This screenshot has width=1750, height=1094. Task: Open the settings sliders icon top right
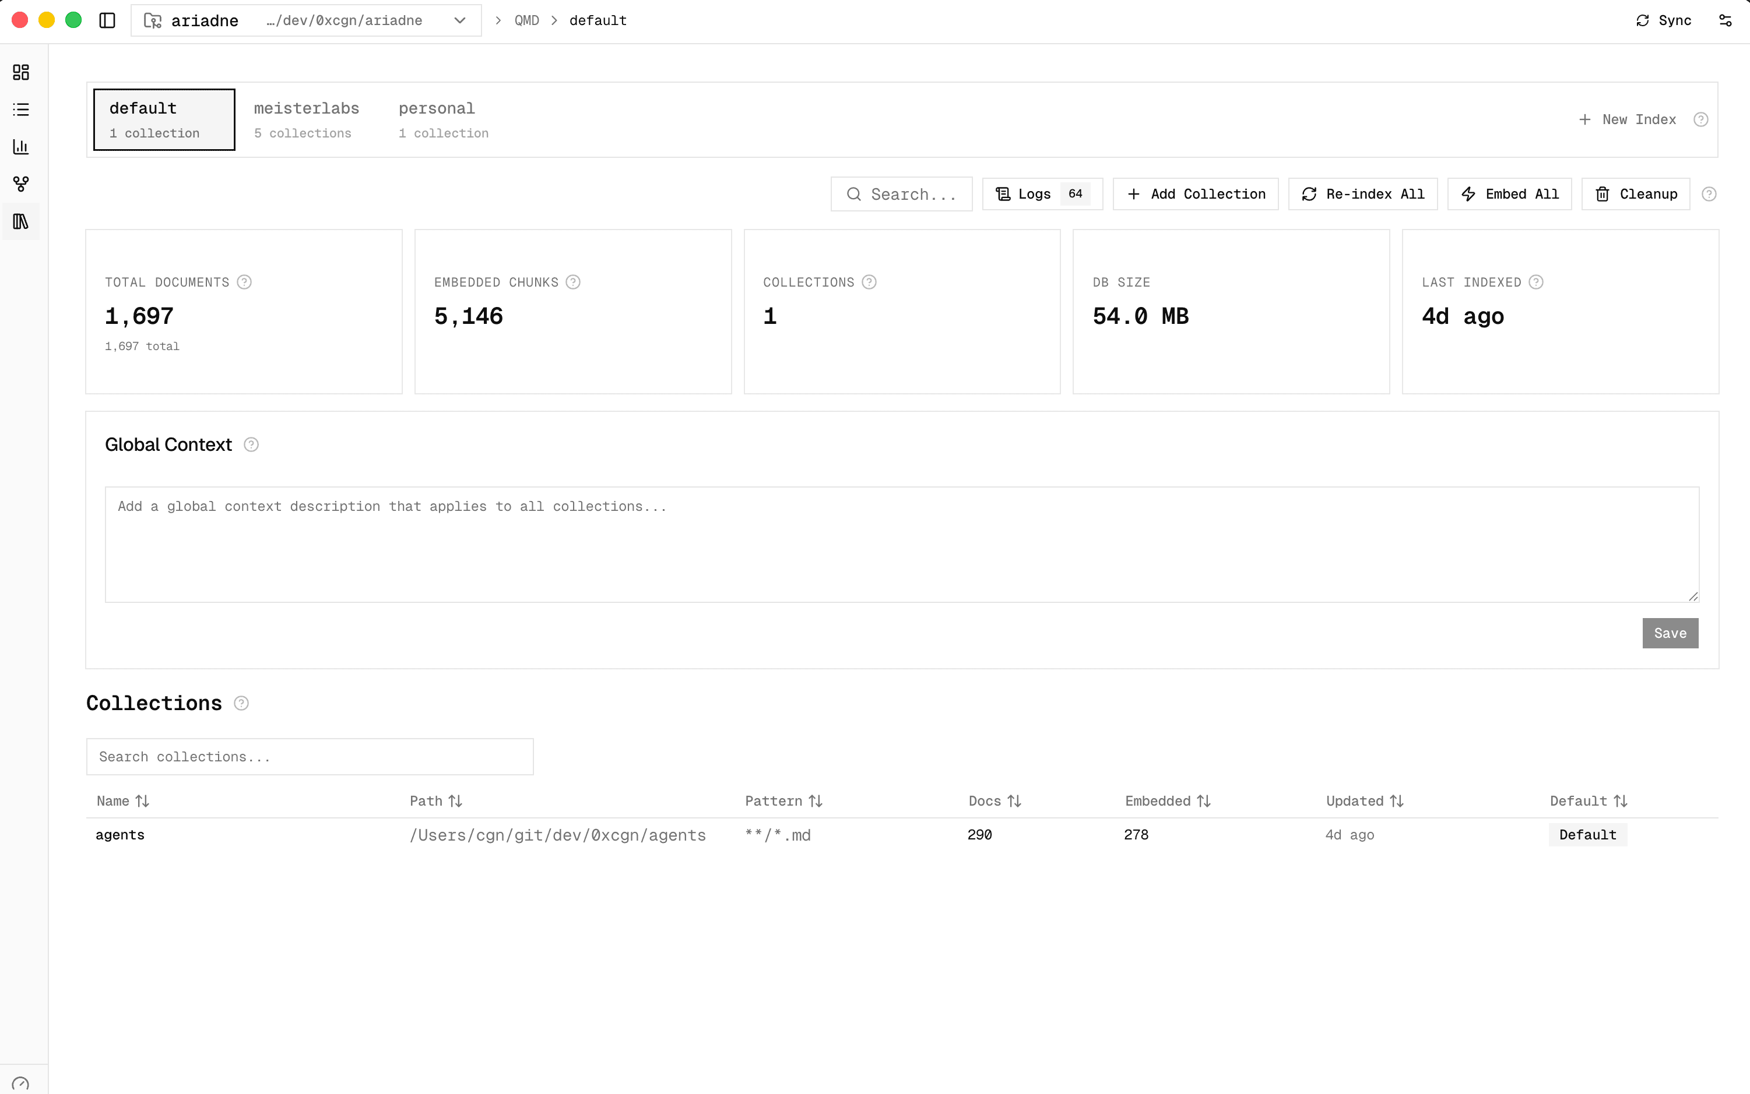point(1726,20)
